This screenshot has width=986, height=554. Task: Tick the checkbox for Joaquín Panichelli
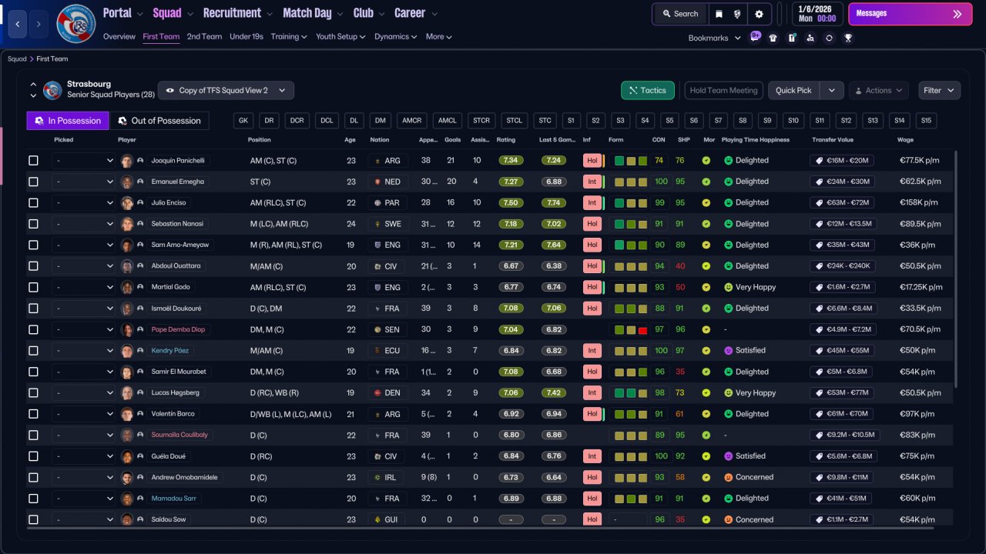point(33,161)
